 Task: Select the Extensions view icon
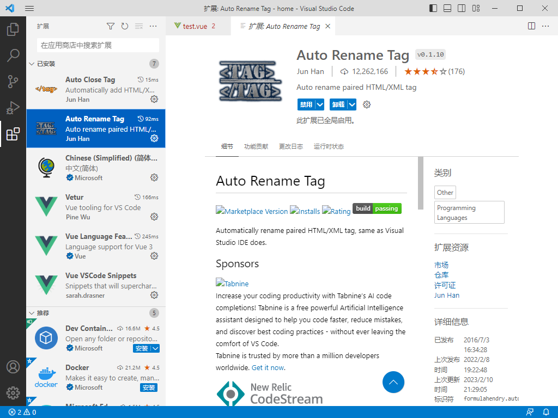pos(13,134)
